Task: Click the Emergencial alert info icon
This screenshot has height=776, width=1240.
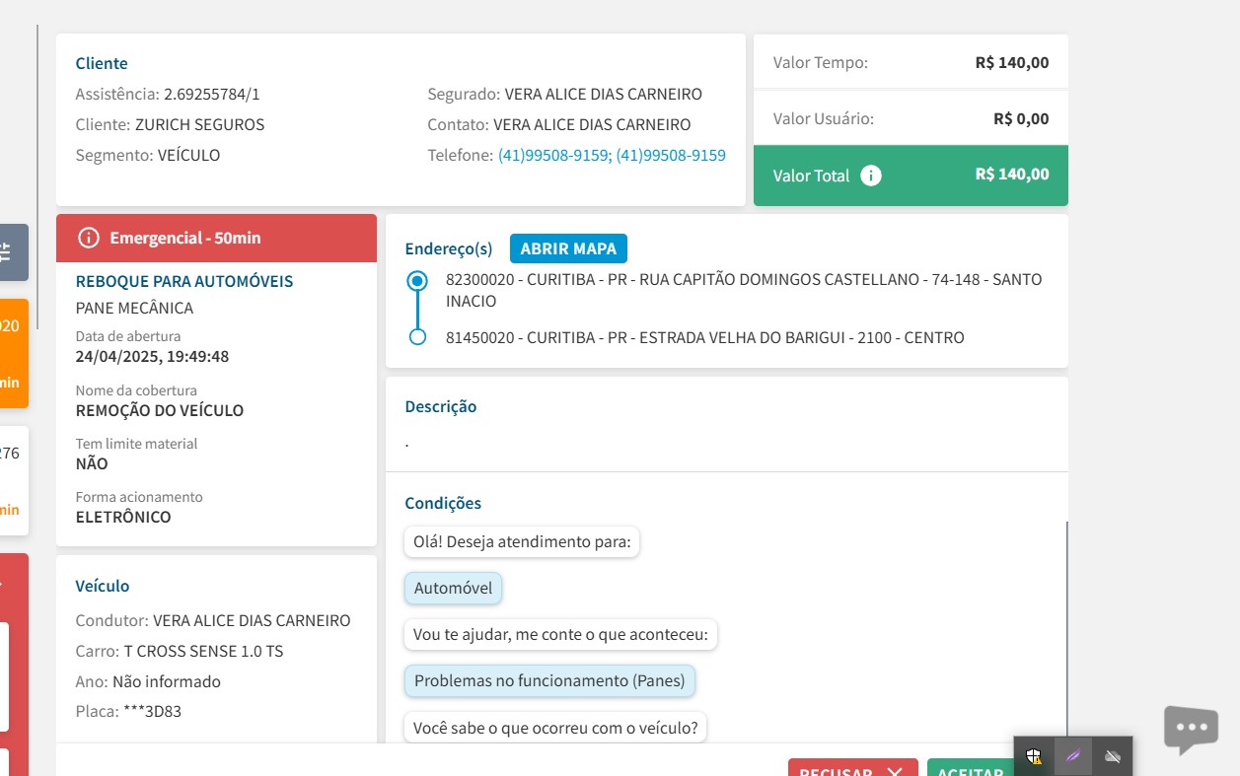Action: coord(89,238)
